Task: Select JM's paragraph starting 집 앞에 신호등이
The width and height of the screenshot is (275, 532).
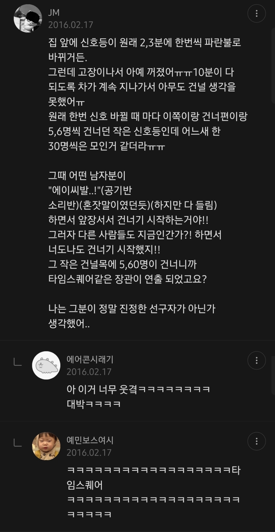Action: [148, 94]
